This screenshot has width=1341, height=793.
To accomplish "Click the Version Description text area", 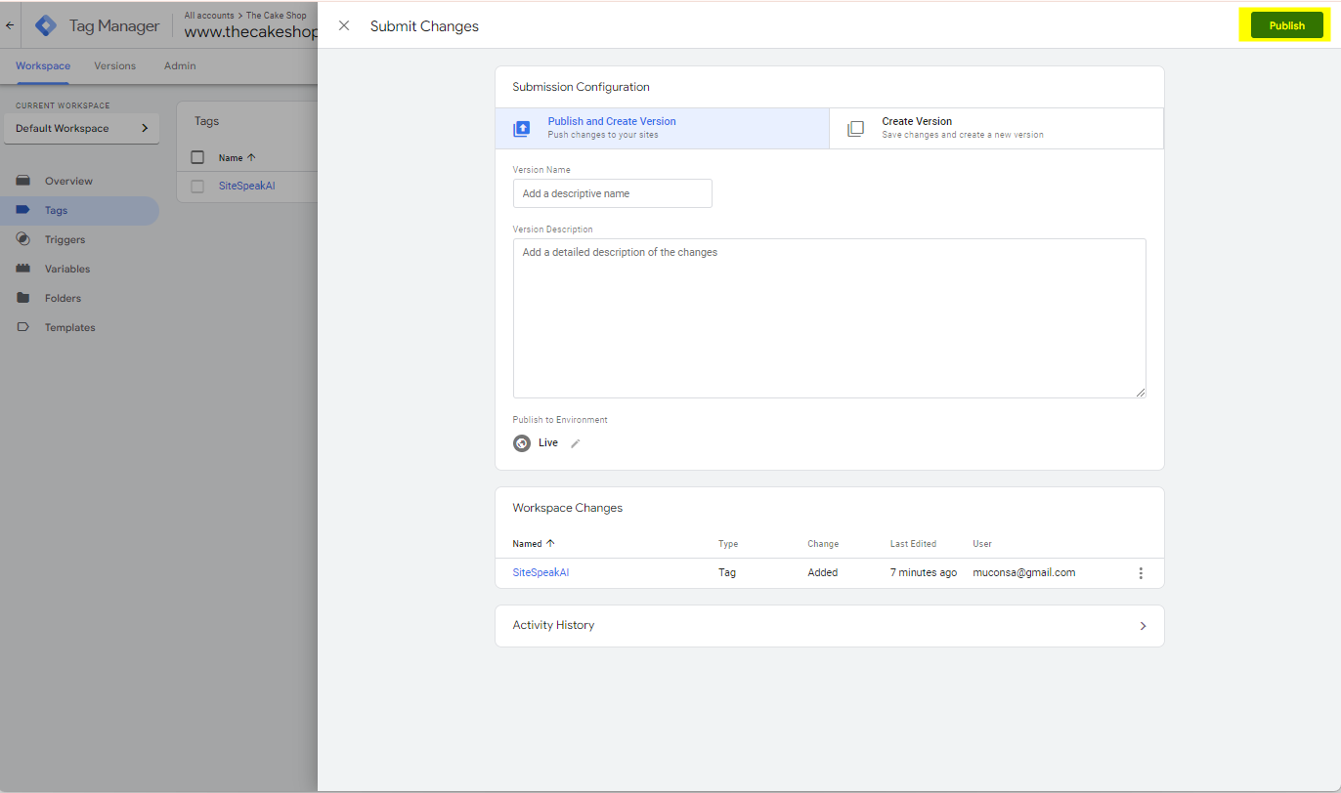I will click(829, 317).
